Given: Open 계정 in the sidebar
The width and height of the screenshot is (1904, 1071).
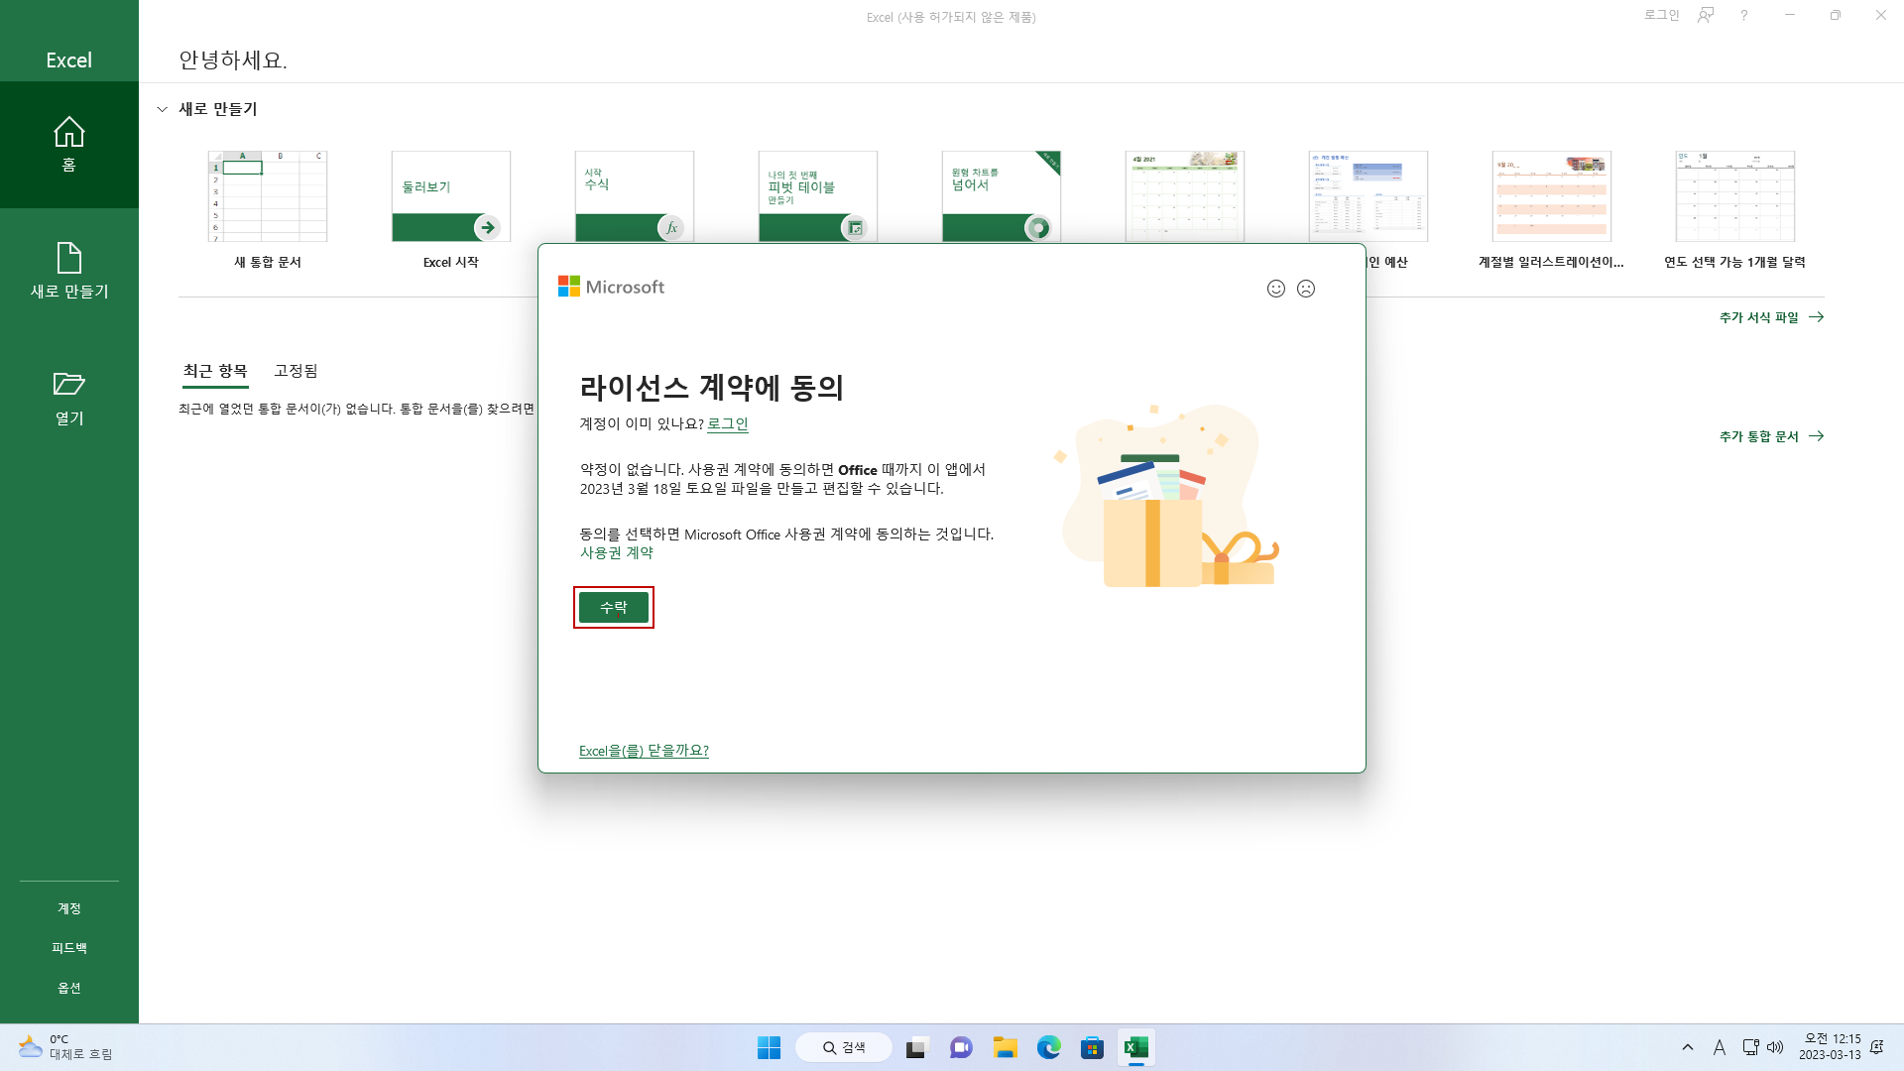Looking at the screenshot, I should tap(68, 908).
